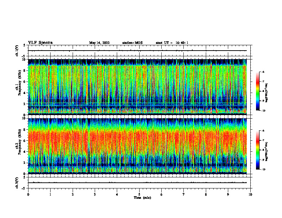Click the '3' tick on time axis

point(95,194)
